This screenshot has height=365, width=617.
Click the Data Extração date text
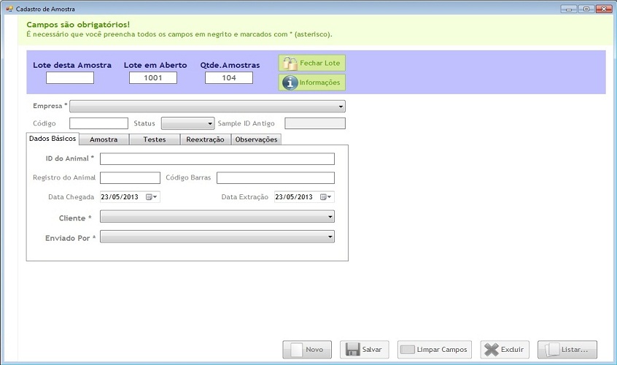click(294, 197)
